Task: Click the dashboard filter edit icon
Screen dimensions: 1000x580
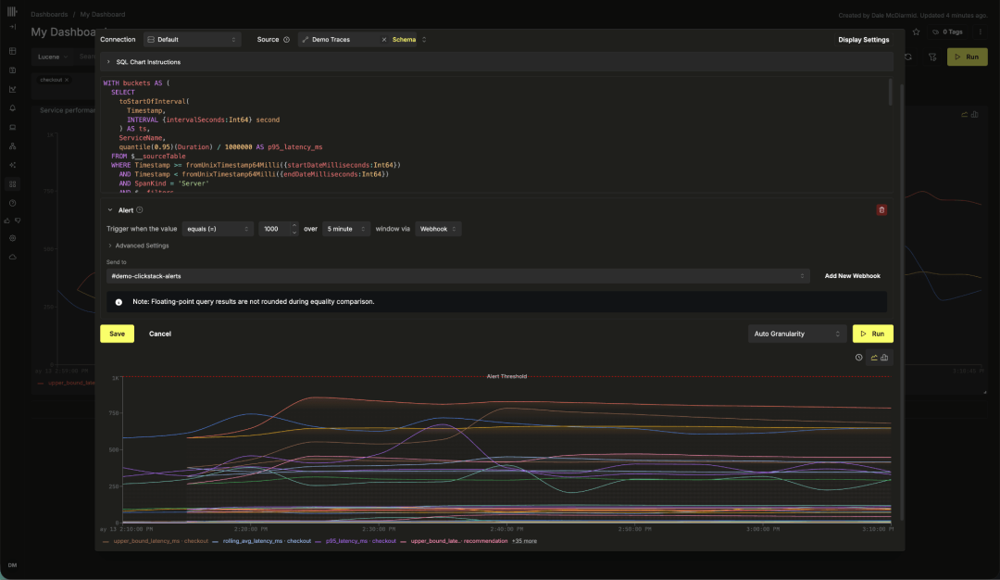Action: [x=932, y=57]
